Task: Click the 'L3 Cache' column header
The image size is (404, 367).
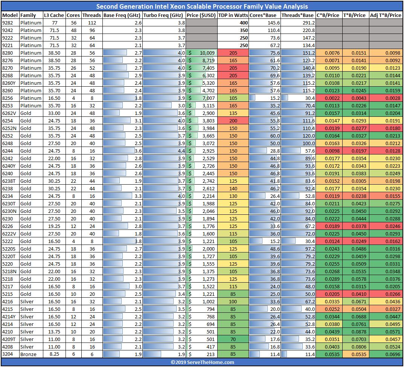Action: pyautogui.click(x=54, y=15)
